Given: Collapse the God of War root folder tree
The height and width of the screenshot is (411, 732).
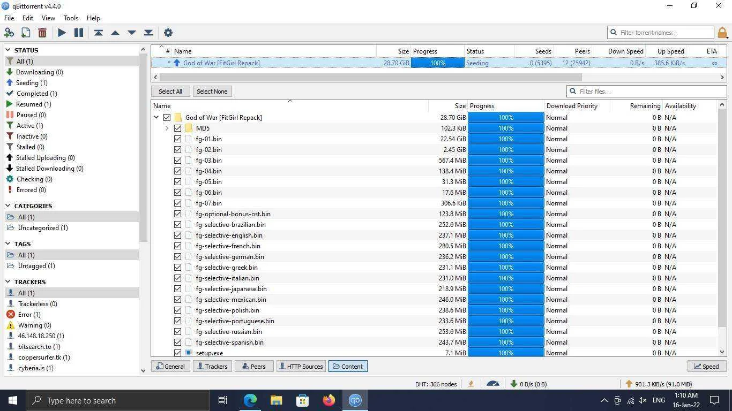Looking at the screenshot, I should pyautogui.click(x=156, y=117).
